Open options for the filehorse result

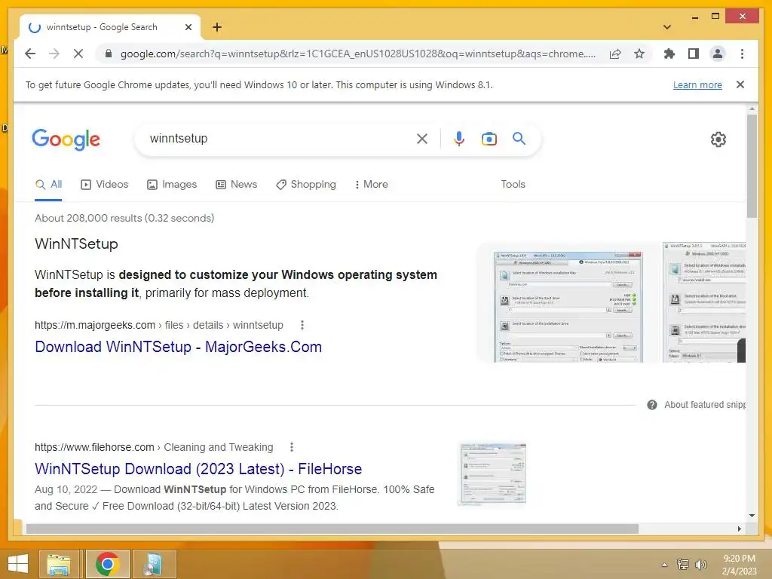pos(292,447)
